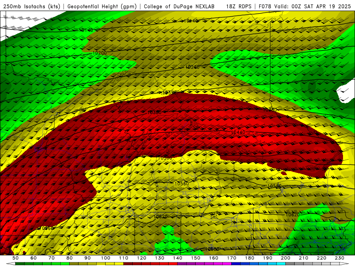
Task: Click the white left arrow tip of the color bar
Action: coord(11,264)
